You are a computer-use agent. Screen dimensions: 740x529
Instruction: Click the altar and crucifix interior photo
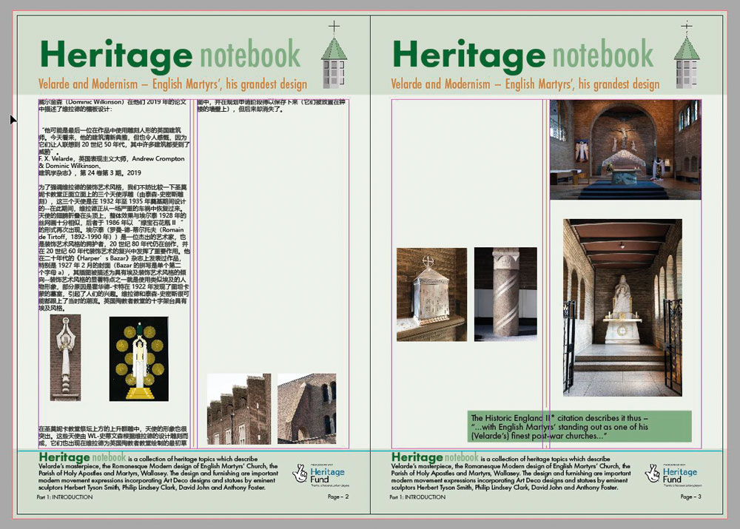coord(625,149)
